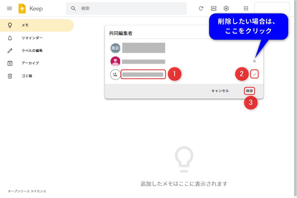Click the Google Keep logo
The height and width of the screenshot is (198, 297).
click(x=22, y=9)
